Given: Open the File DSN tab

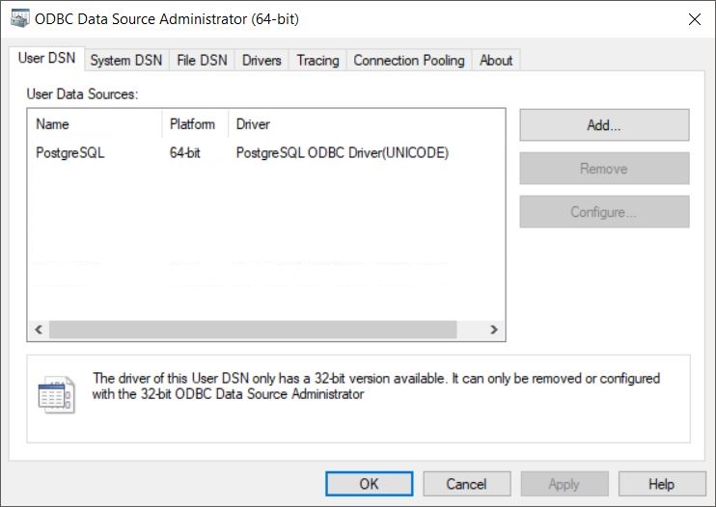Looking at the screenshot, I should click(202, 60).
